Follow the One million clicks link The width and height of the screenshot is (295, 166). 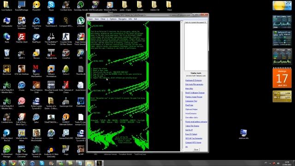pos(192,118)
